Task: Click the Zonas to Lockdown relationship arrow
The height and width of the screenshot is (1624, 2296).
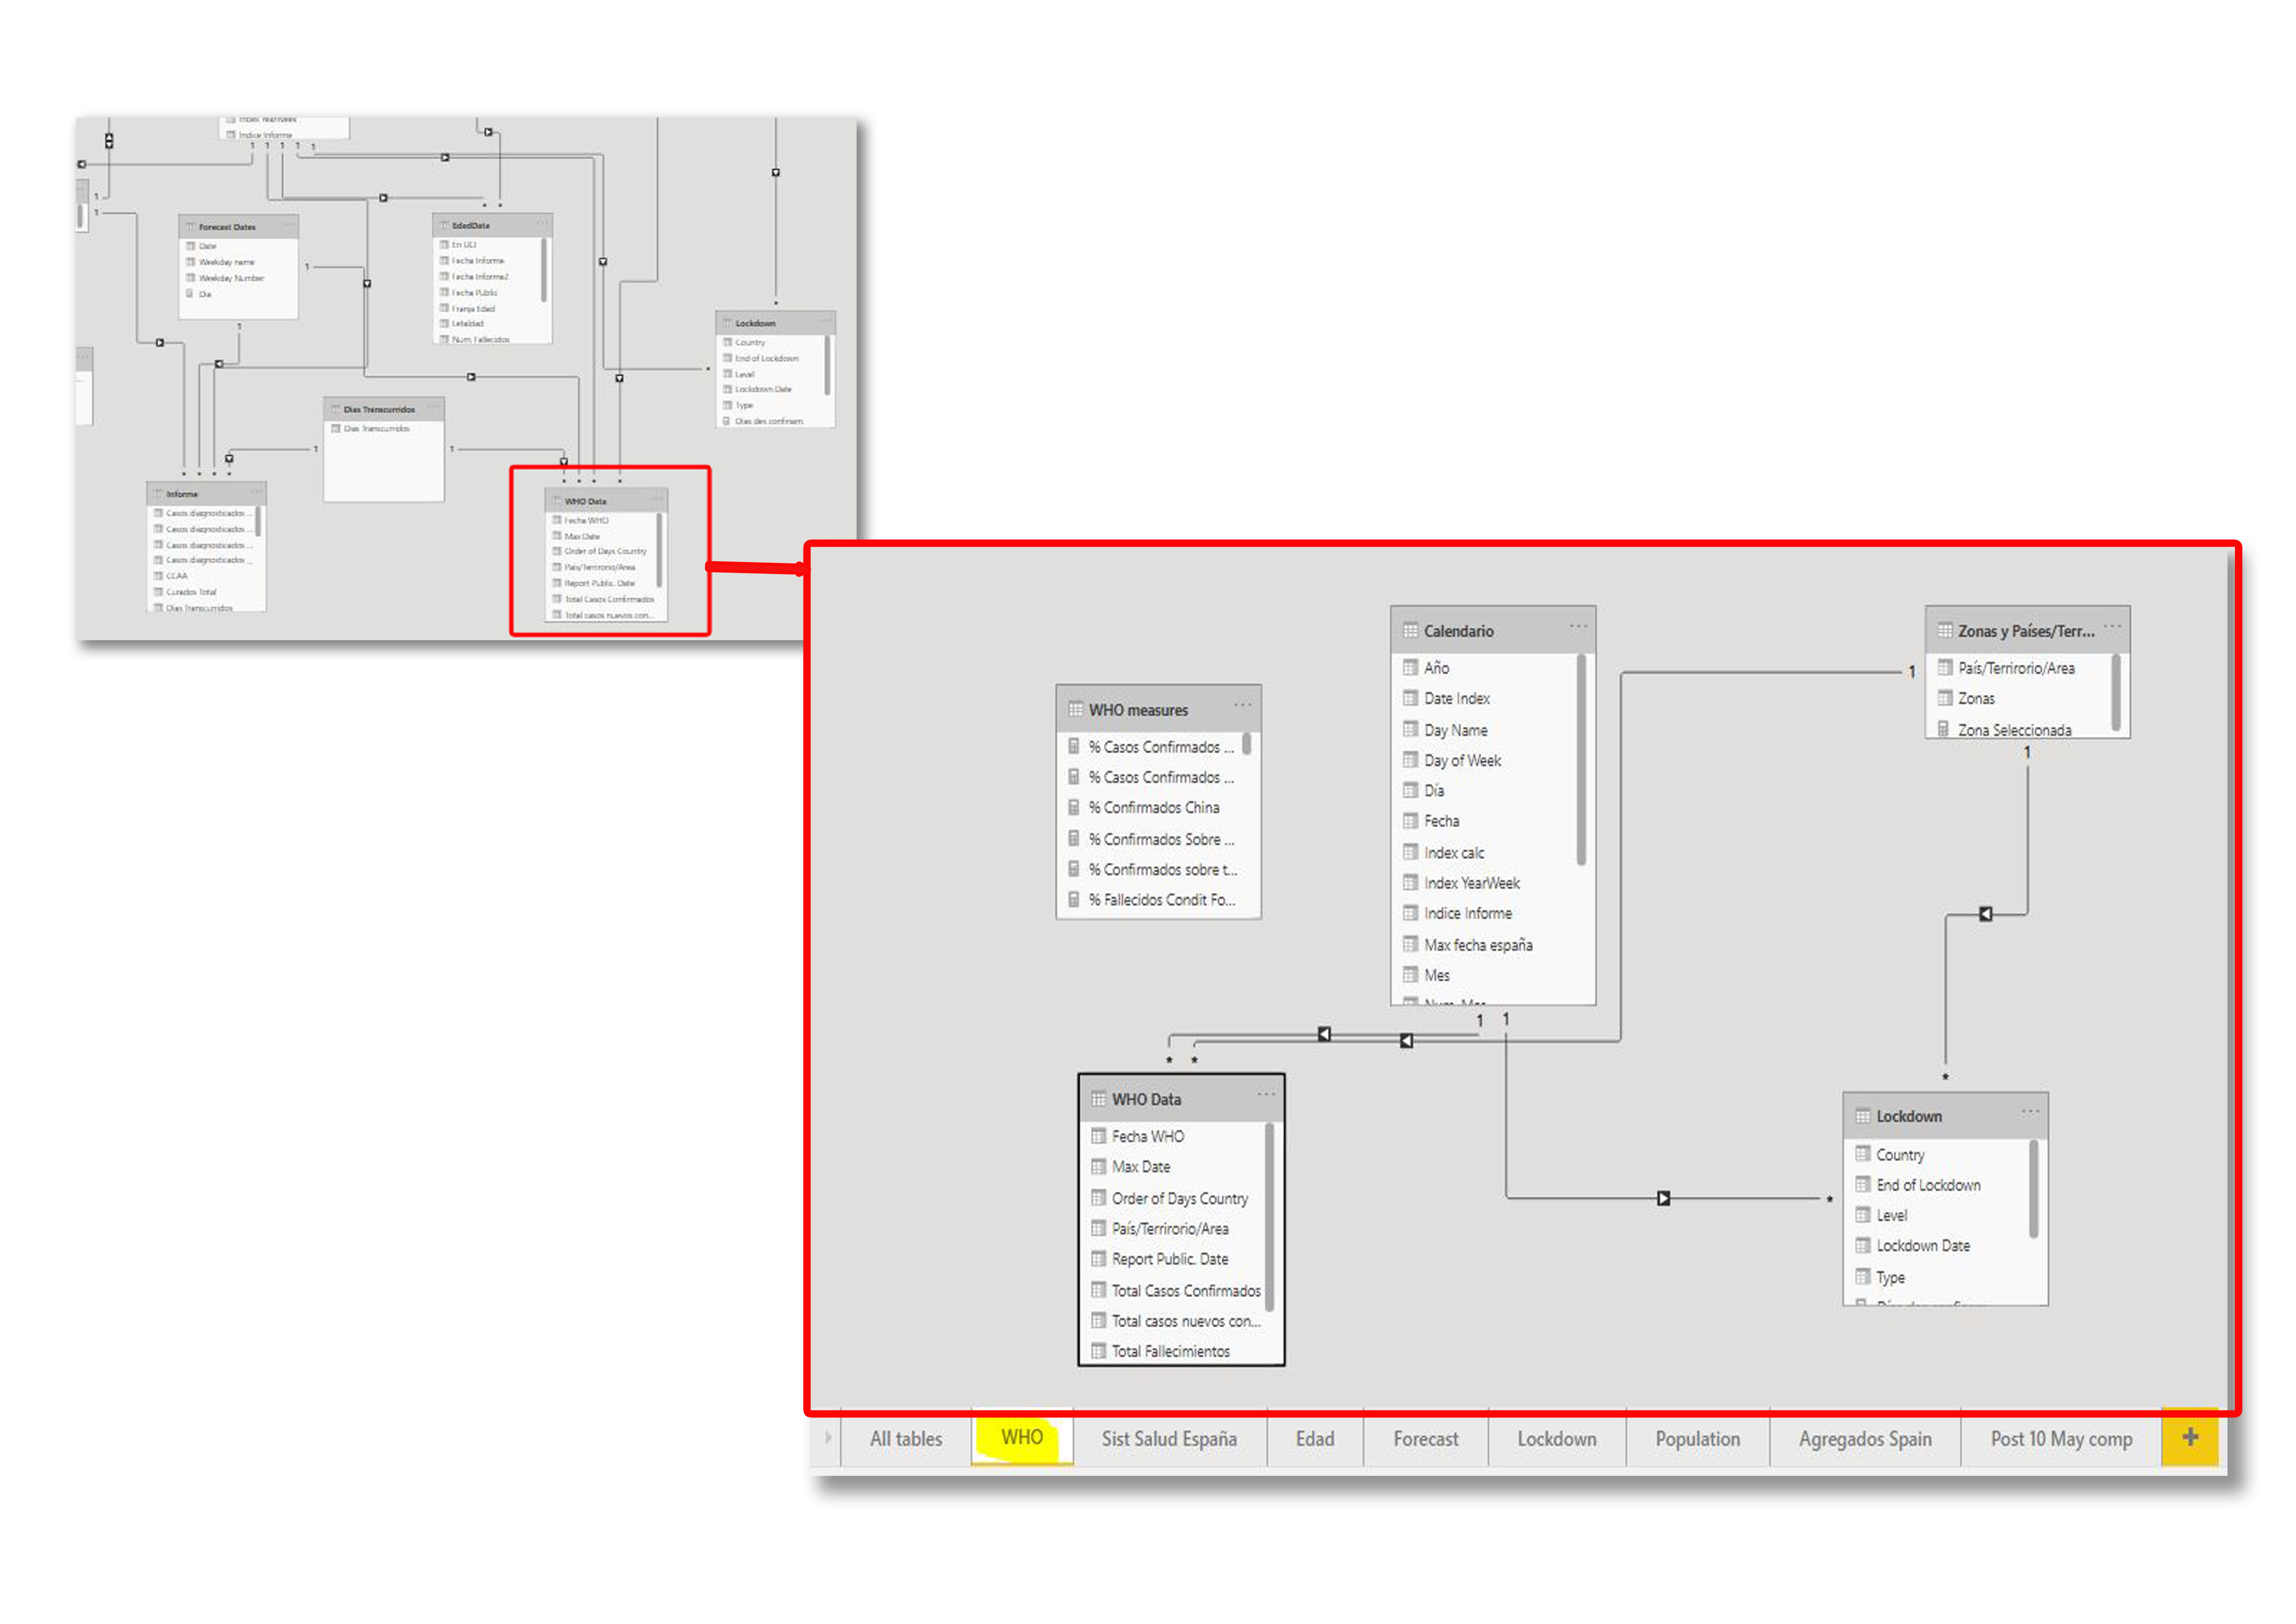Action: [1986, 914]
